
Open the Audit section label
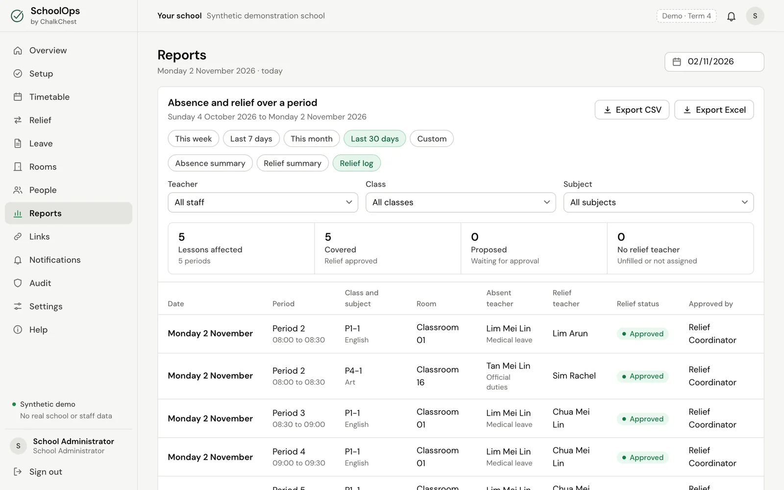pyautogui.click(x=40, y=283)
